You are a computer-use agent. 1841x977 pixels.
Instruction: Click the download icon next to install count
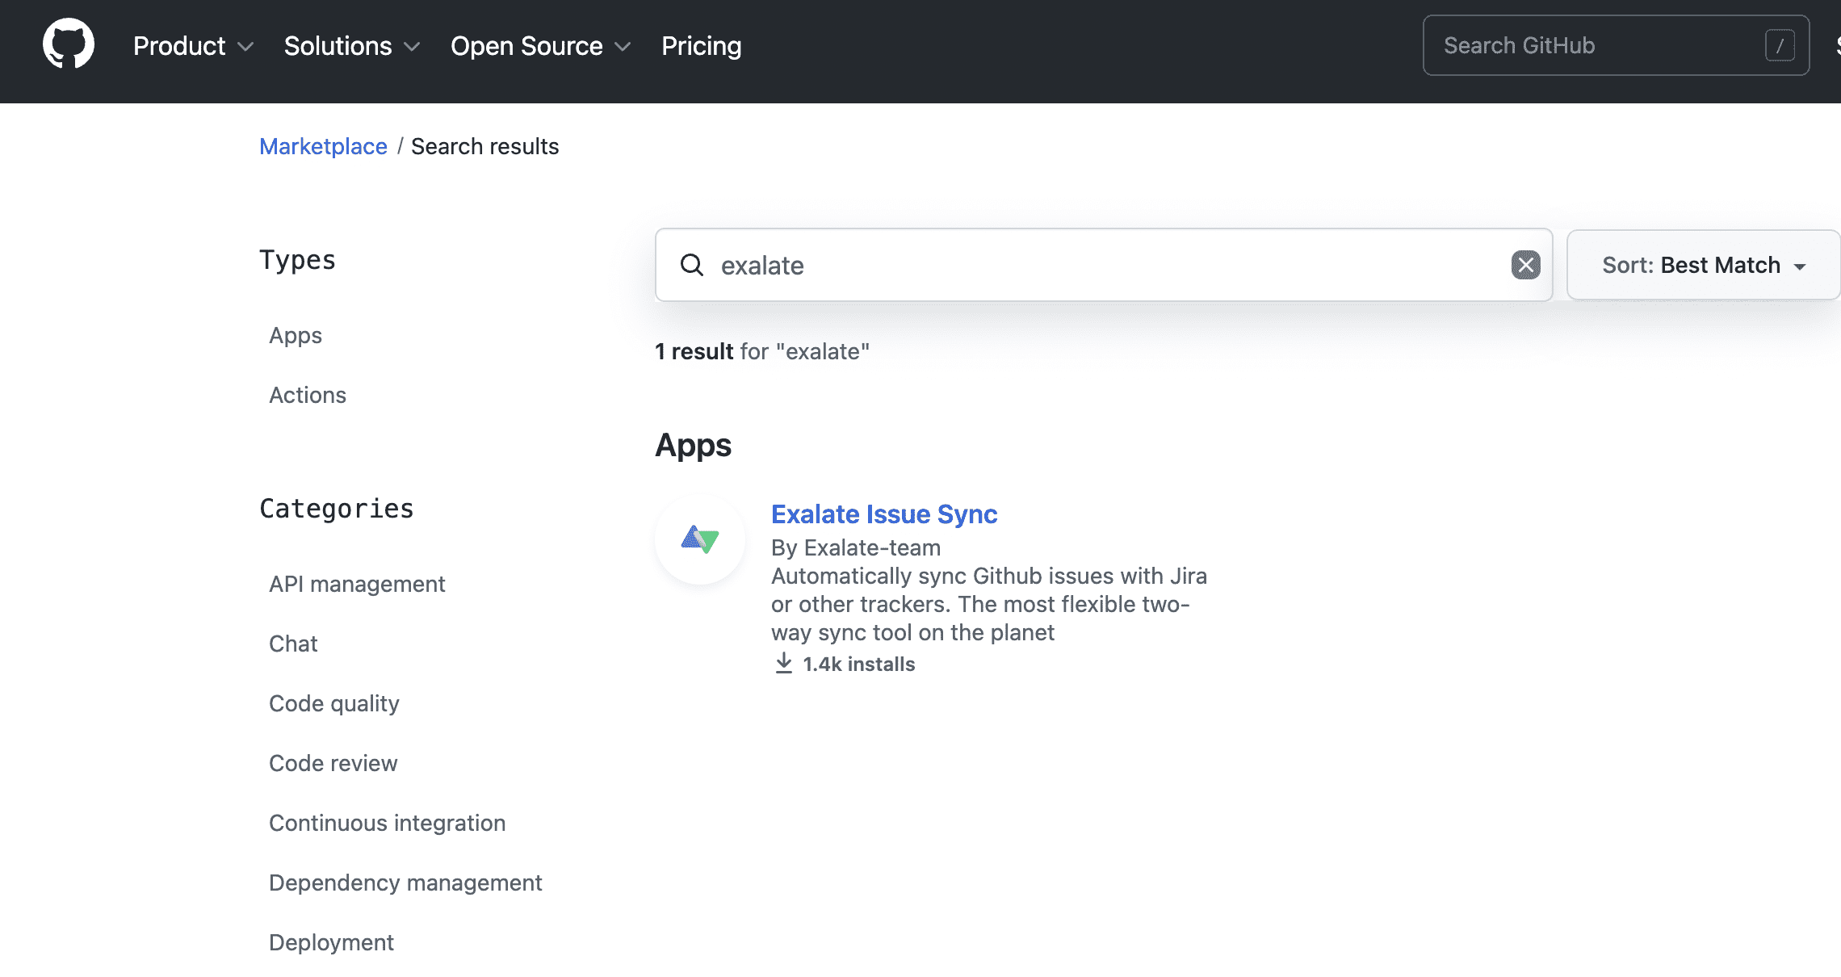coord(783,662)
